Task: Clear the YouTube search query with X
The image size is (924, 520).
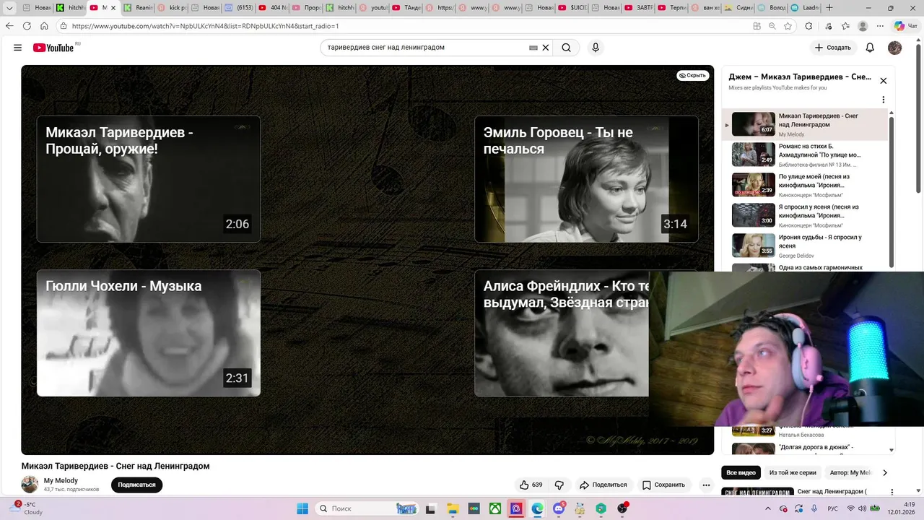Action: 546,48
